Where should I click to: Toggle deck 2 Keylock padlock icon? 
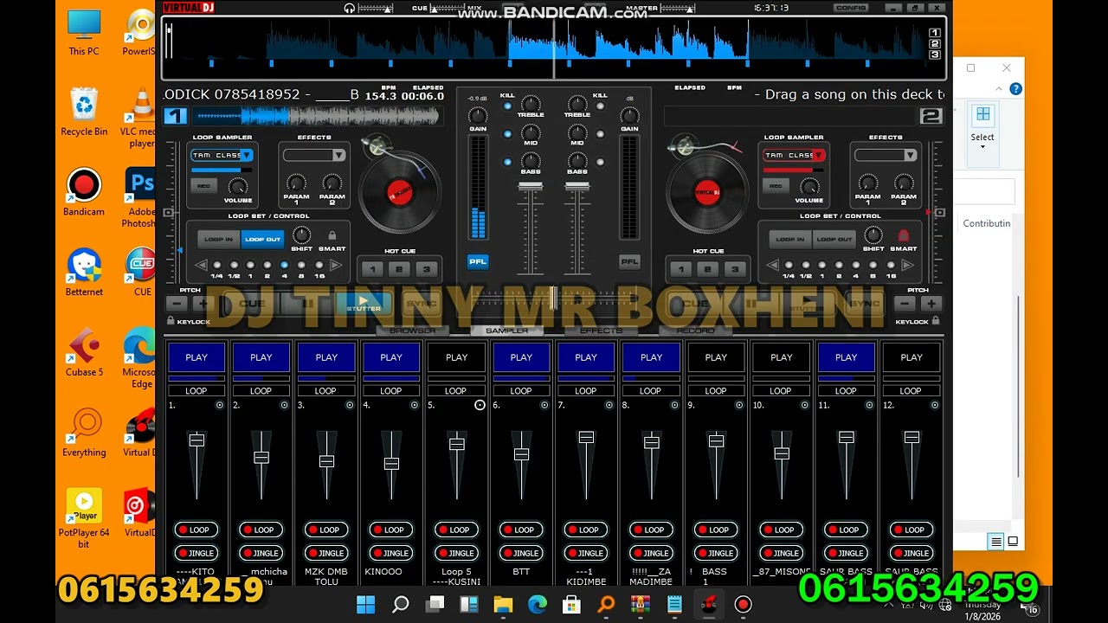coord(936,321)
